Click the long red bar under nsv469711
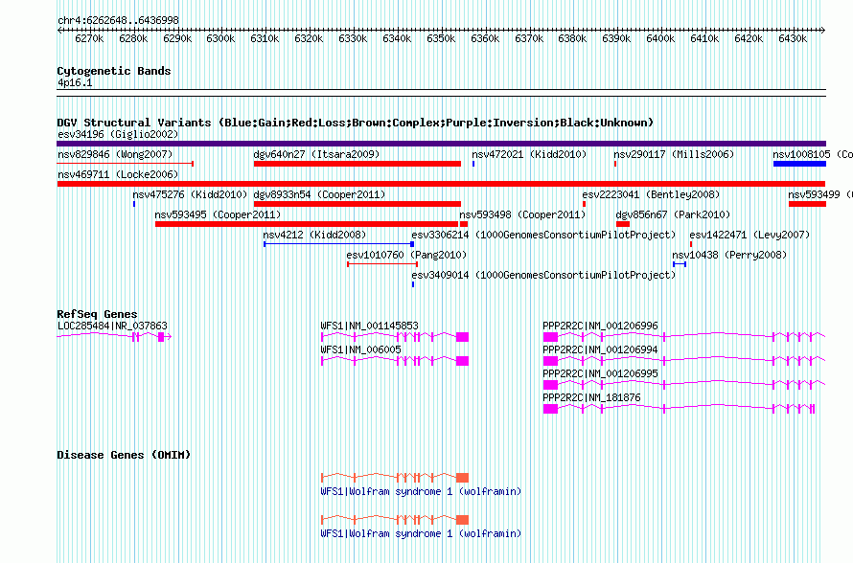The width and height of the screenshot is (853, 563). (441, 184)
